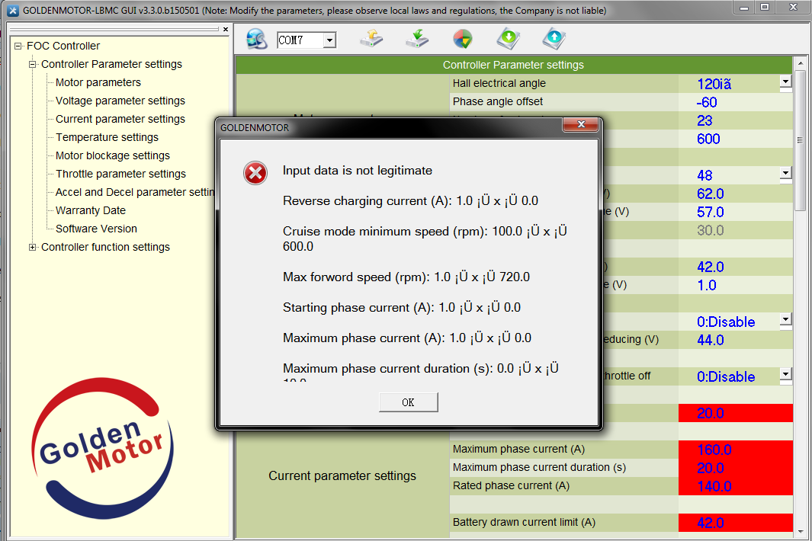The height and width of the screenshot is (541, 812).
Task: Select Motor parameters in the tree
Action: point(98,82)
